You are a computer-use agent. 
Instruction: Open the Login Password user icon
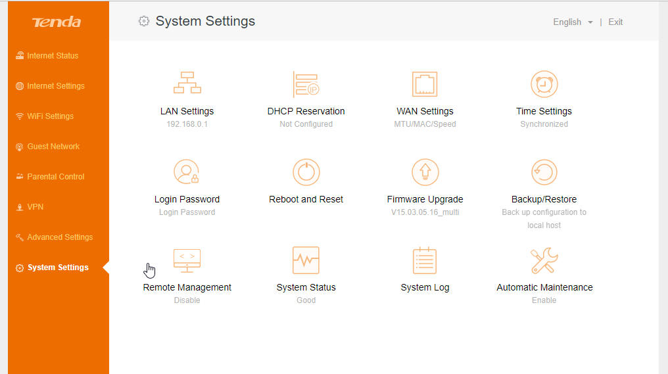click(x=187, y=172)
